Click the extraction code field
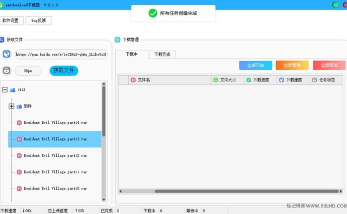The height and width of the screenshot is (214, 347). coord(28,71)
